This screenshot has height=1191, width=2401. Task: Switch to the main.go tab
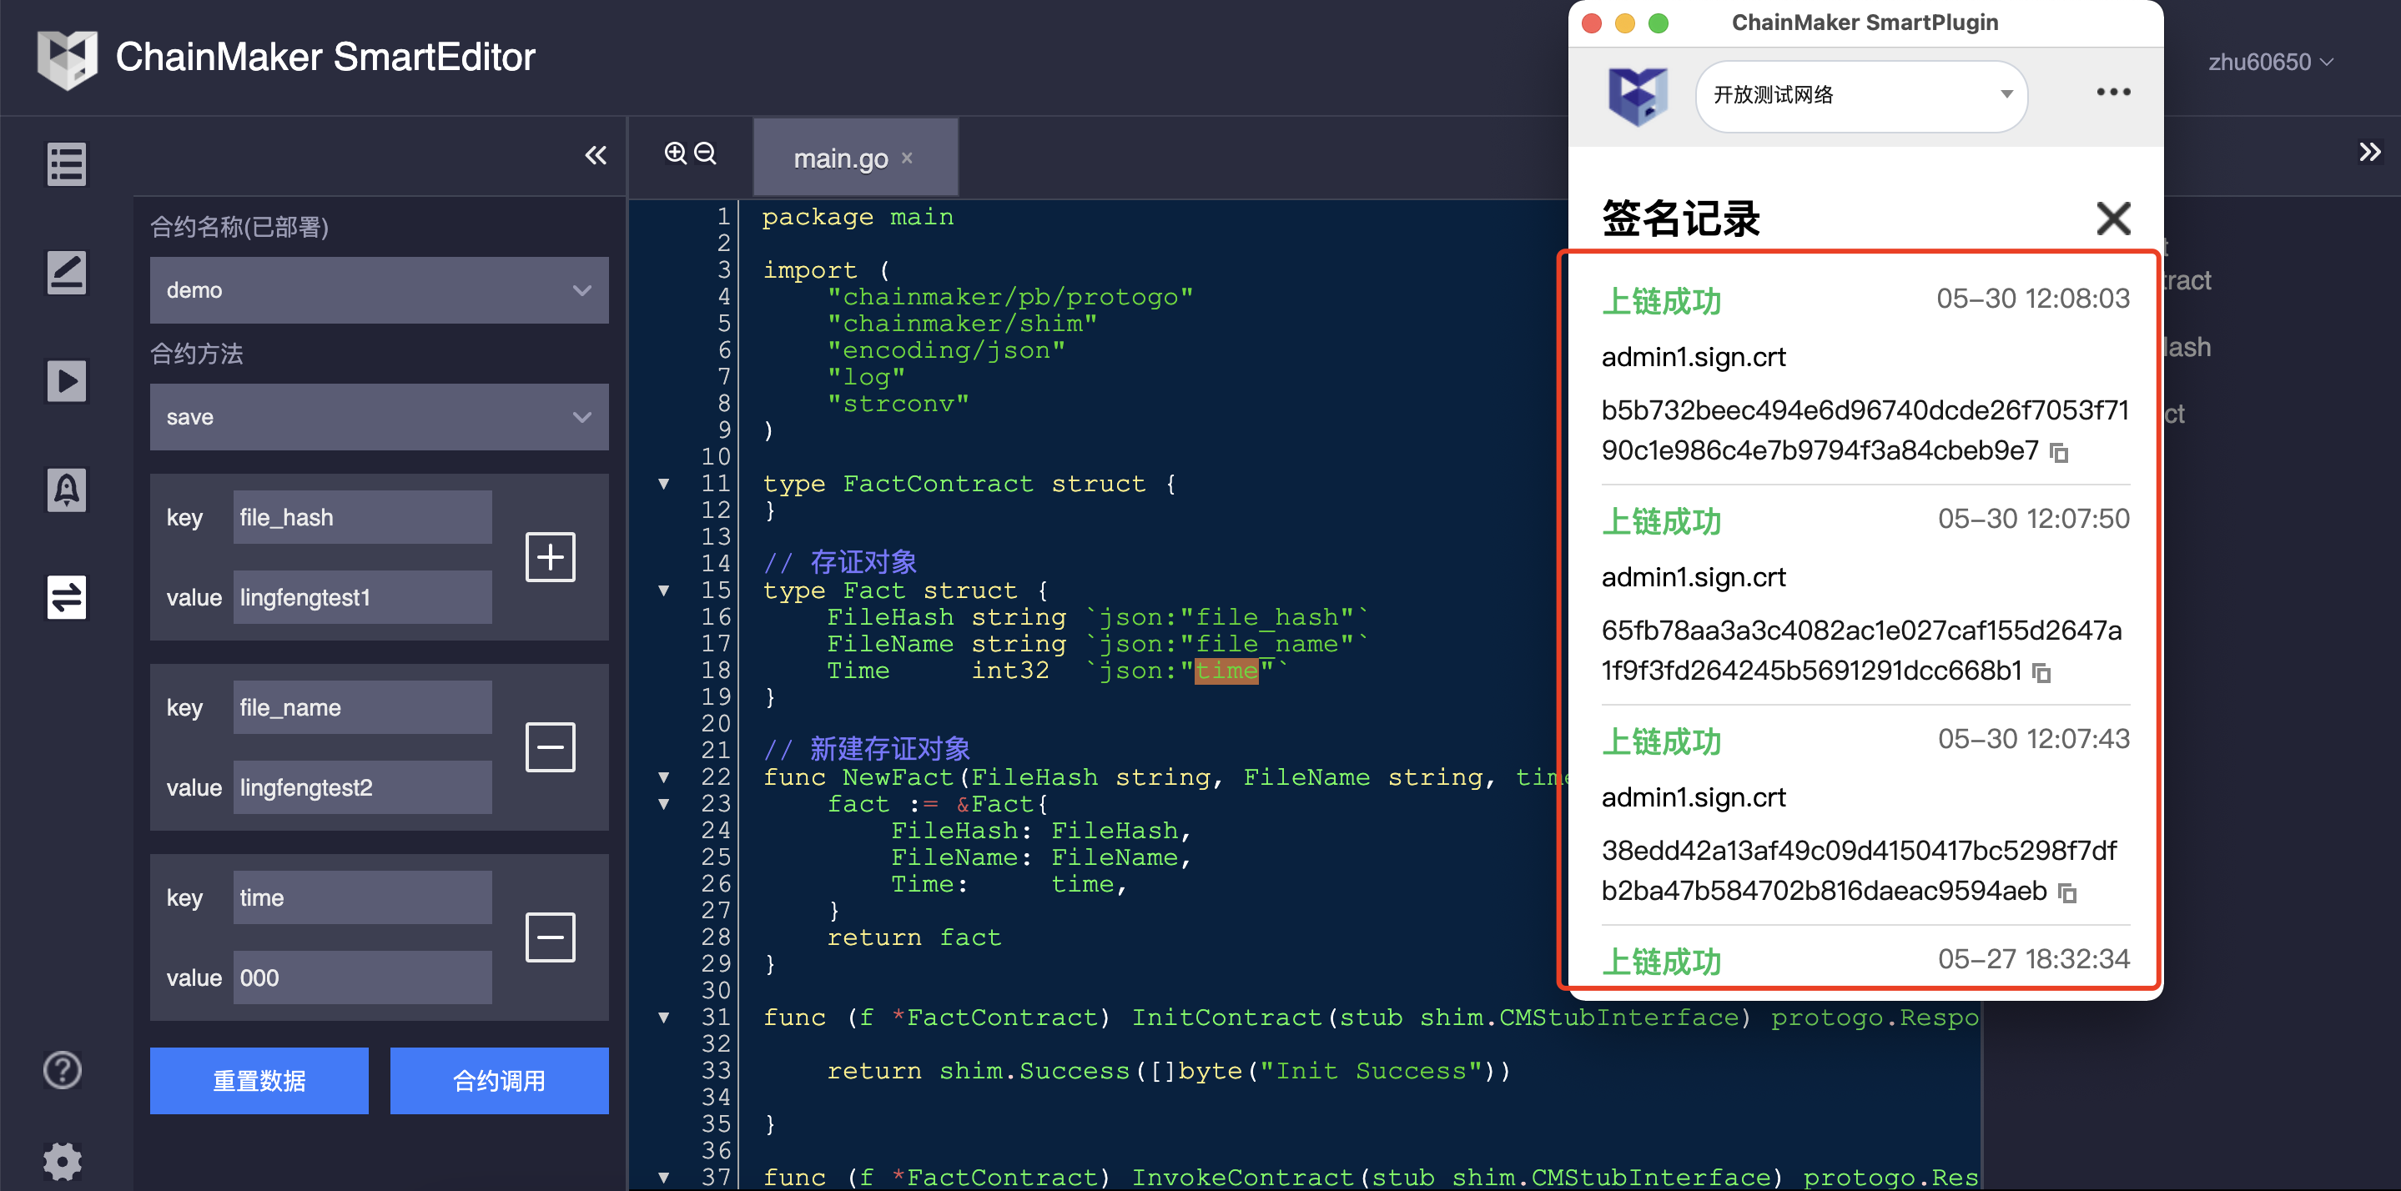pyautogui.click(x=840, y=158)
